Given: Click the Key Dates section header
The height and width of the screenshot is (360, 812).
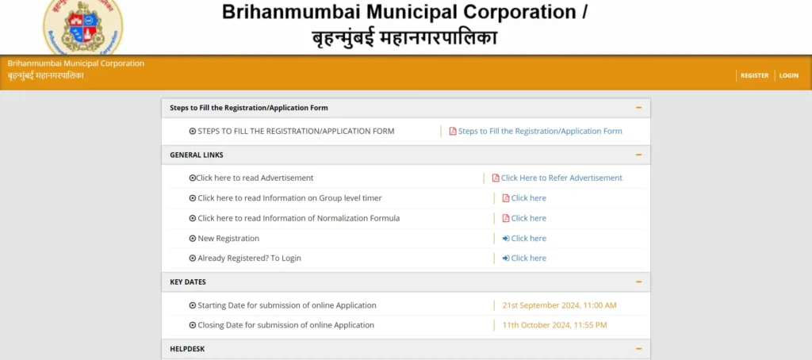Looking at the screenshot, I should pos(189,281).
